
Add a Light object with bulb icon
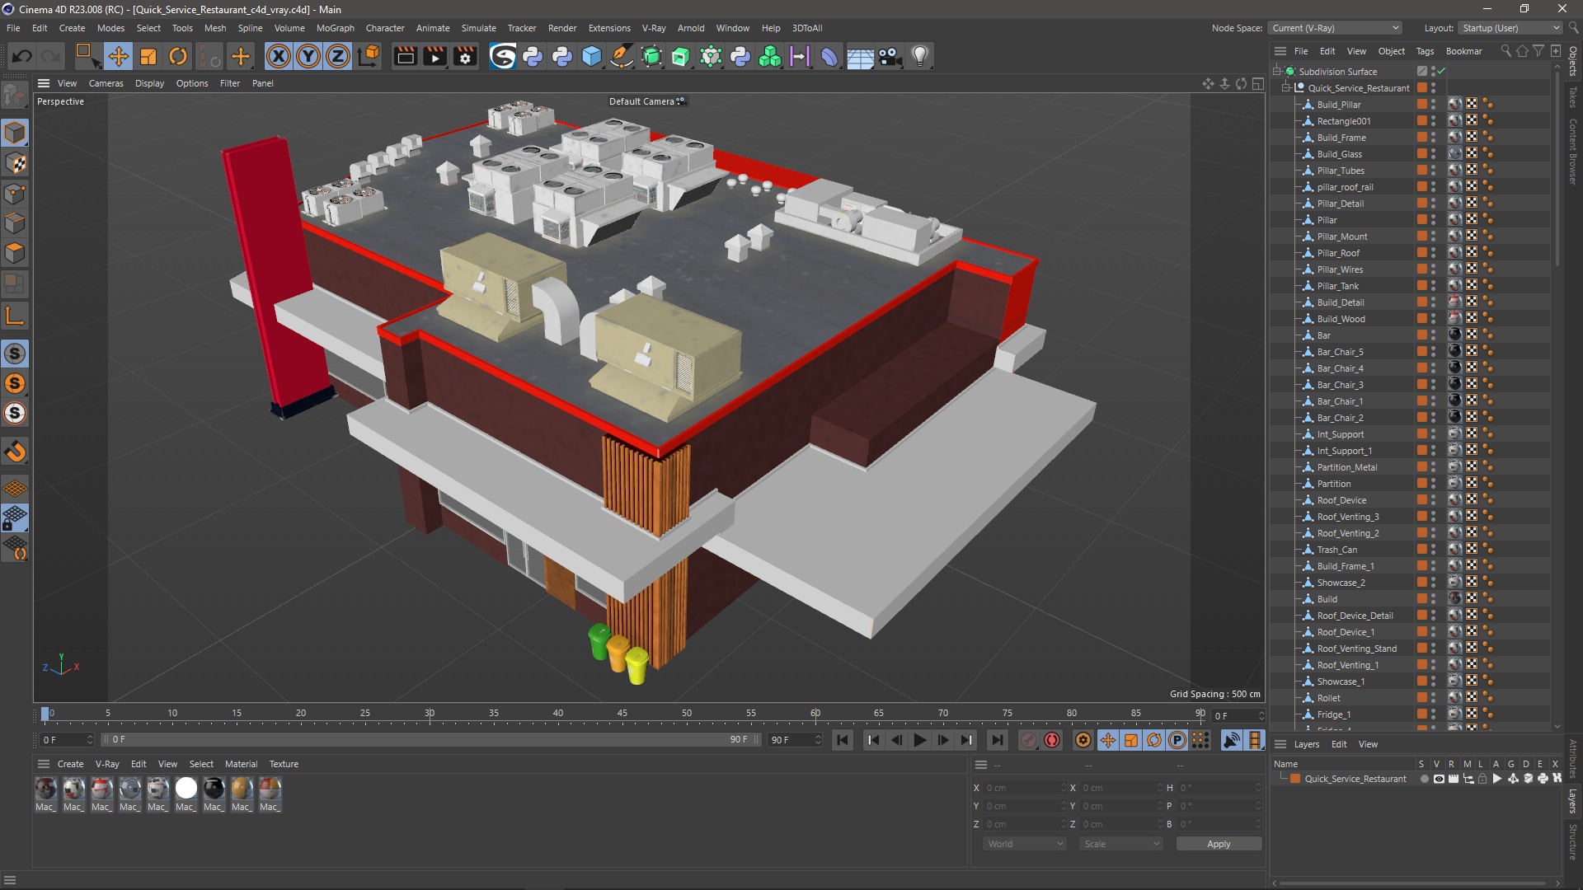tap(920, 56)
